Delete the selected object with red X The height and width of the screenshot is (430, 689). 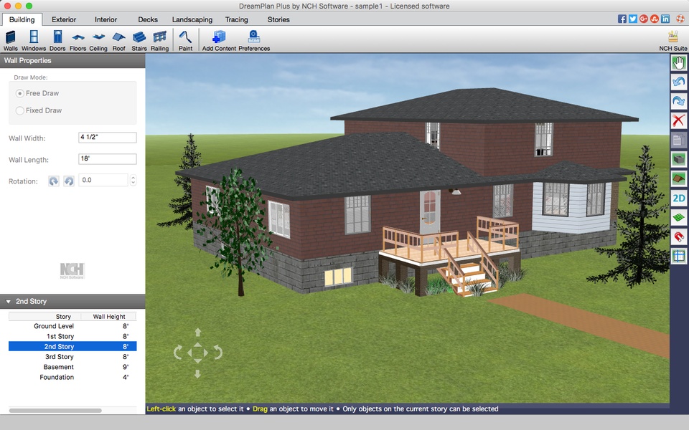point(678,120)
